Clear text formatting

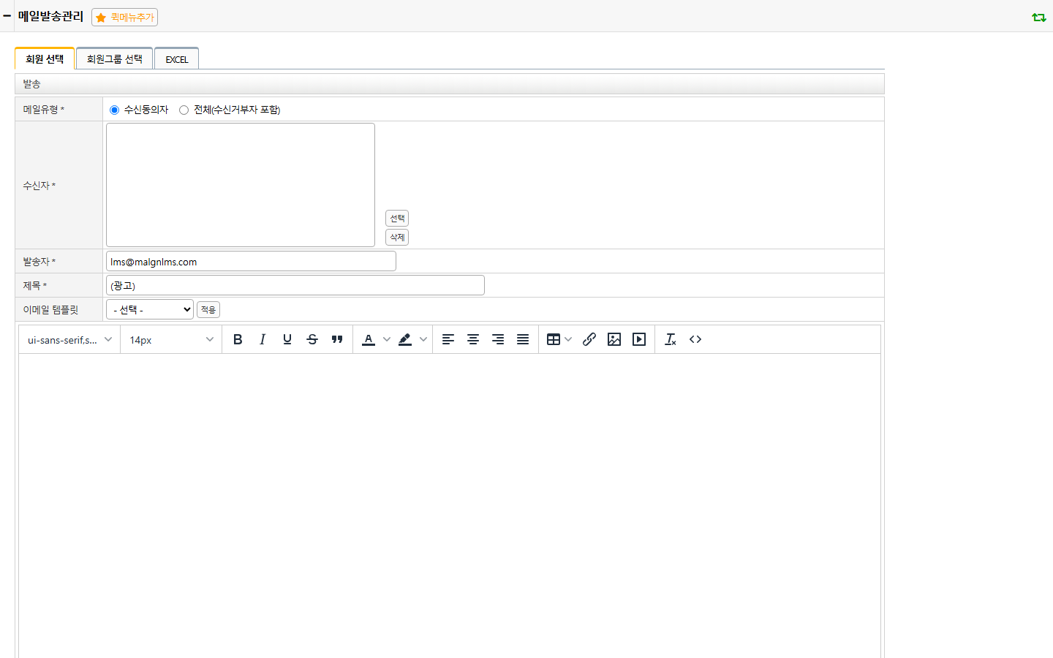[x=671, y=339]
